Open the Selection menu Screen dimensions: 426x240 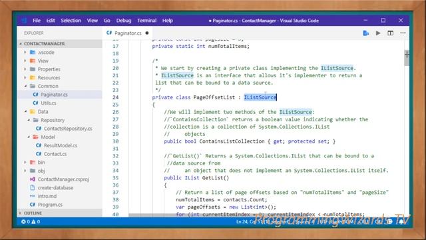[71, 21]
